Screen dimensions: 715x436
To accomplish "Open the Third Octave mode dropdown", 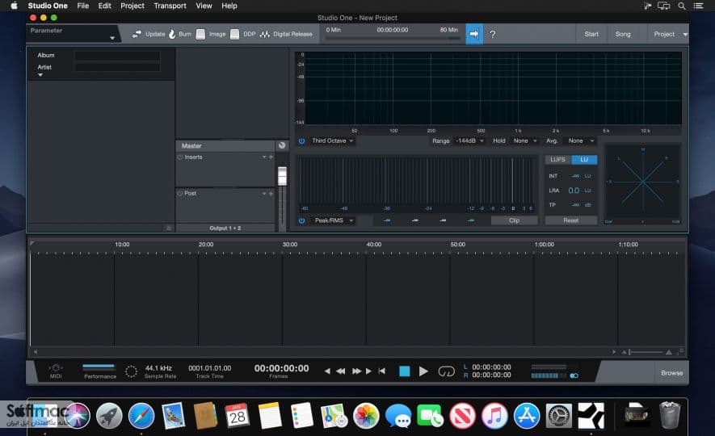I will [332, 140].
